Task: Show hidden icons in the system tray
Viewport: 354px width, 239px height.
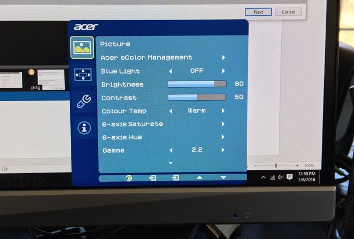Action: point(263,177)
